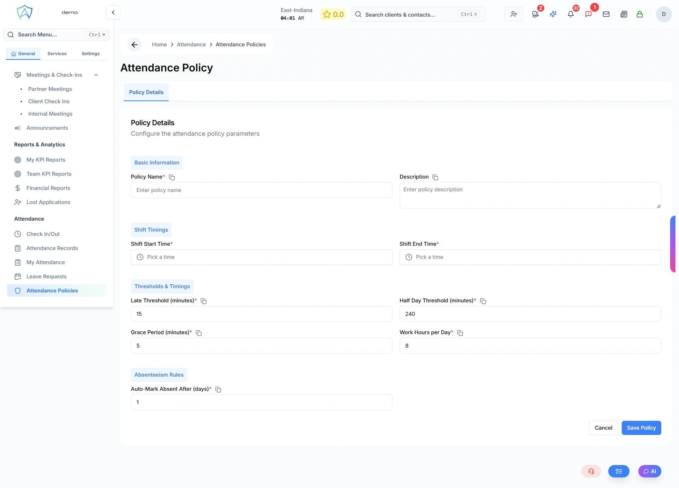The height and width of the screenshot is (488, 679).
Task: Open the feedback icon with 1 alert
Action: [x=589, y=14]
